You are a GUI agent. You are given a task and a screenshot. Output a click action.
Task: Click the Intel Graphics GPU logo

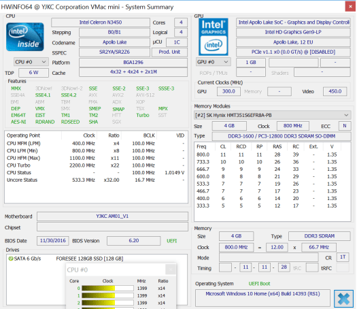pyautogui.click(x=214, y=37)
